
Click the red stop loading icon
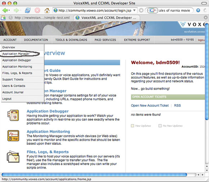[x=38, y=10]
